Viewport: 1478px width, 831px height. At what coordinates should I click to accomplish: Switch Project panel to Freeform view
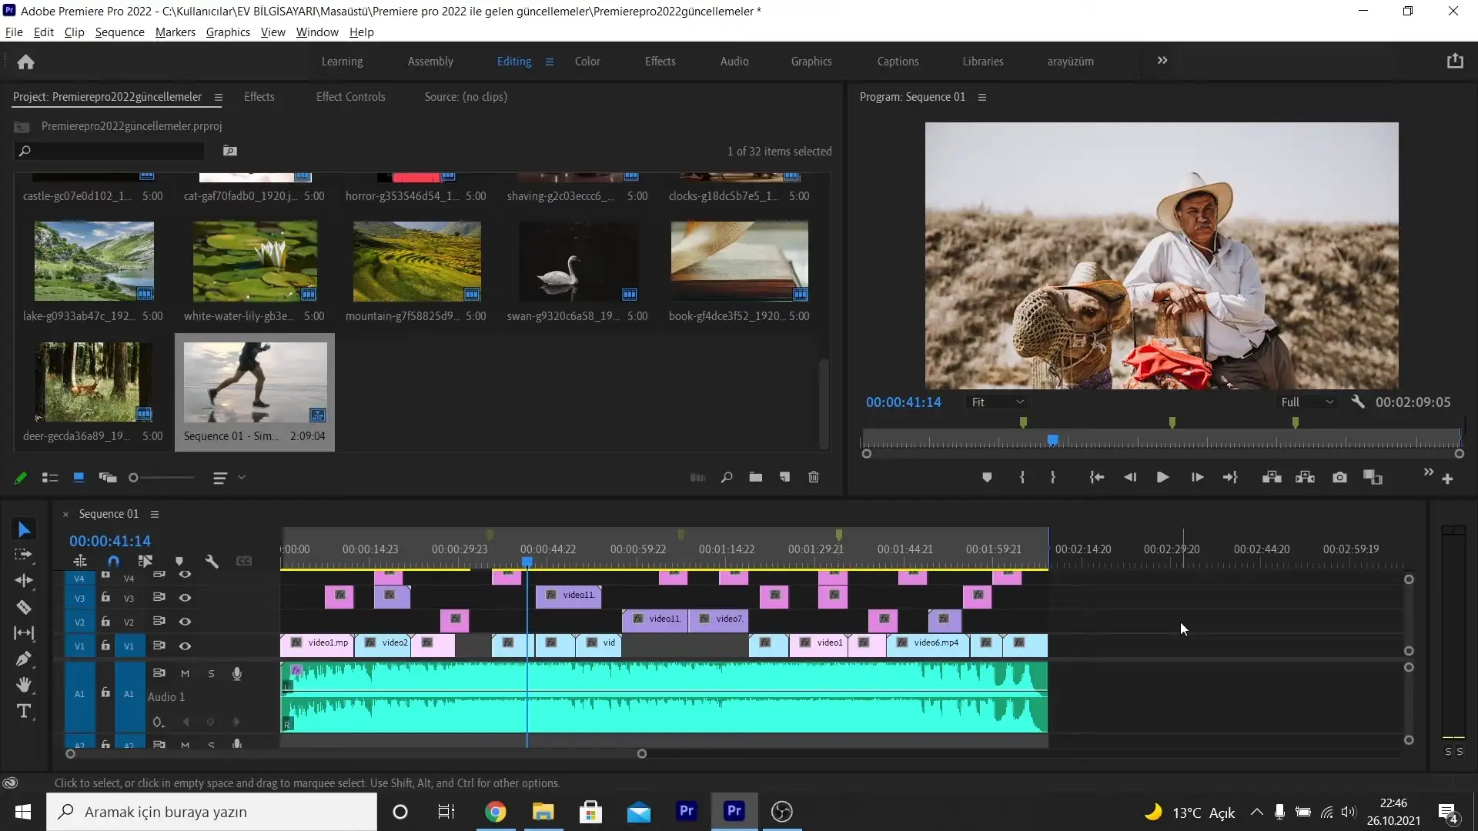pyautogui.click(x=108, y=478)
